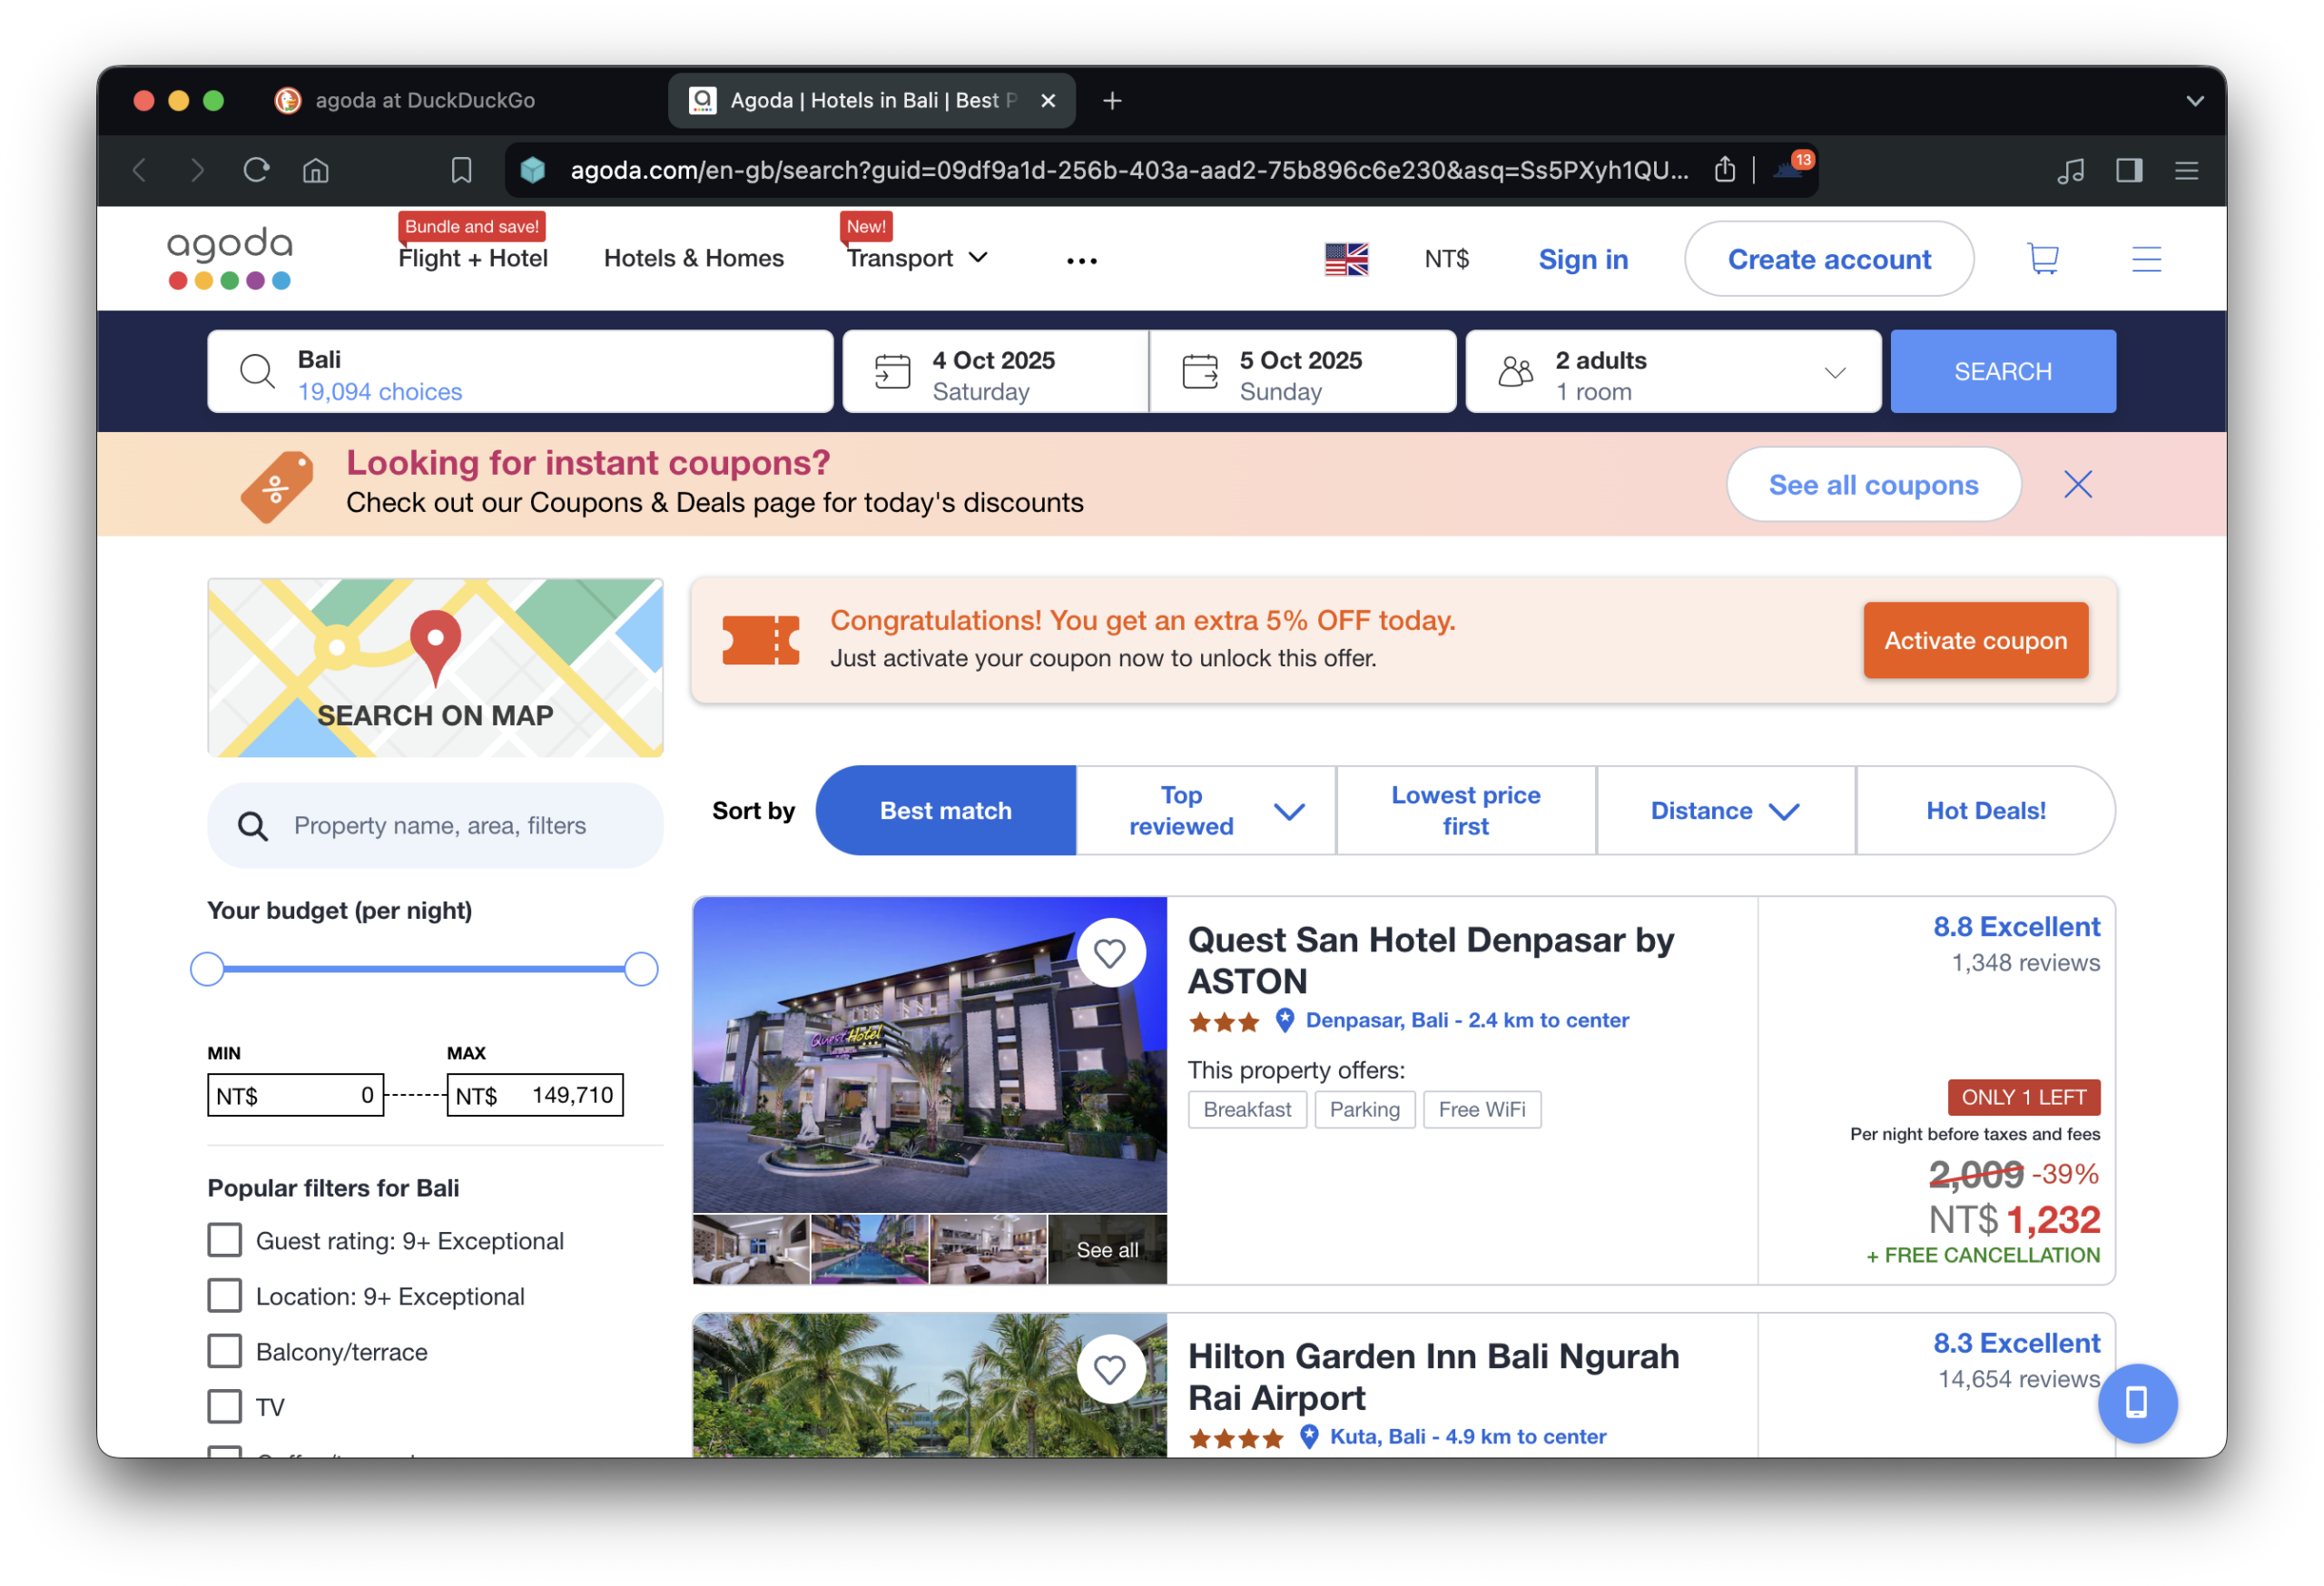Screen dimensions: 2324x1586
Task: Check the Balcony/terrace filter
Action: (225, 1351)
